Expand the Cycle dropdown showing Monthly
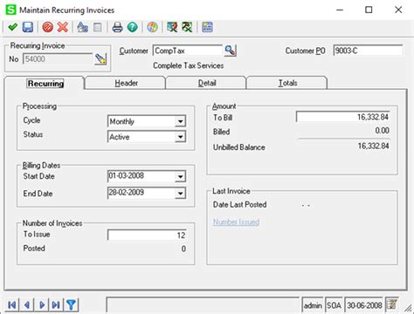This screenshot has width=414, height=314. coord(181,121)
